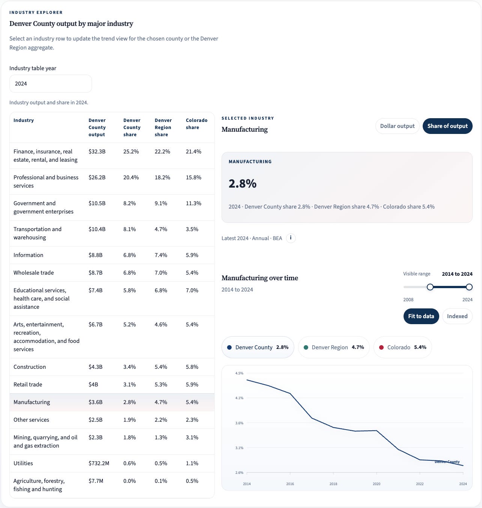Select Transportation and warehousing row
482x508 pixels.
(x=112, y=233)
